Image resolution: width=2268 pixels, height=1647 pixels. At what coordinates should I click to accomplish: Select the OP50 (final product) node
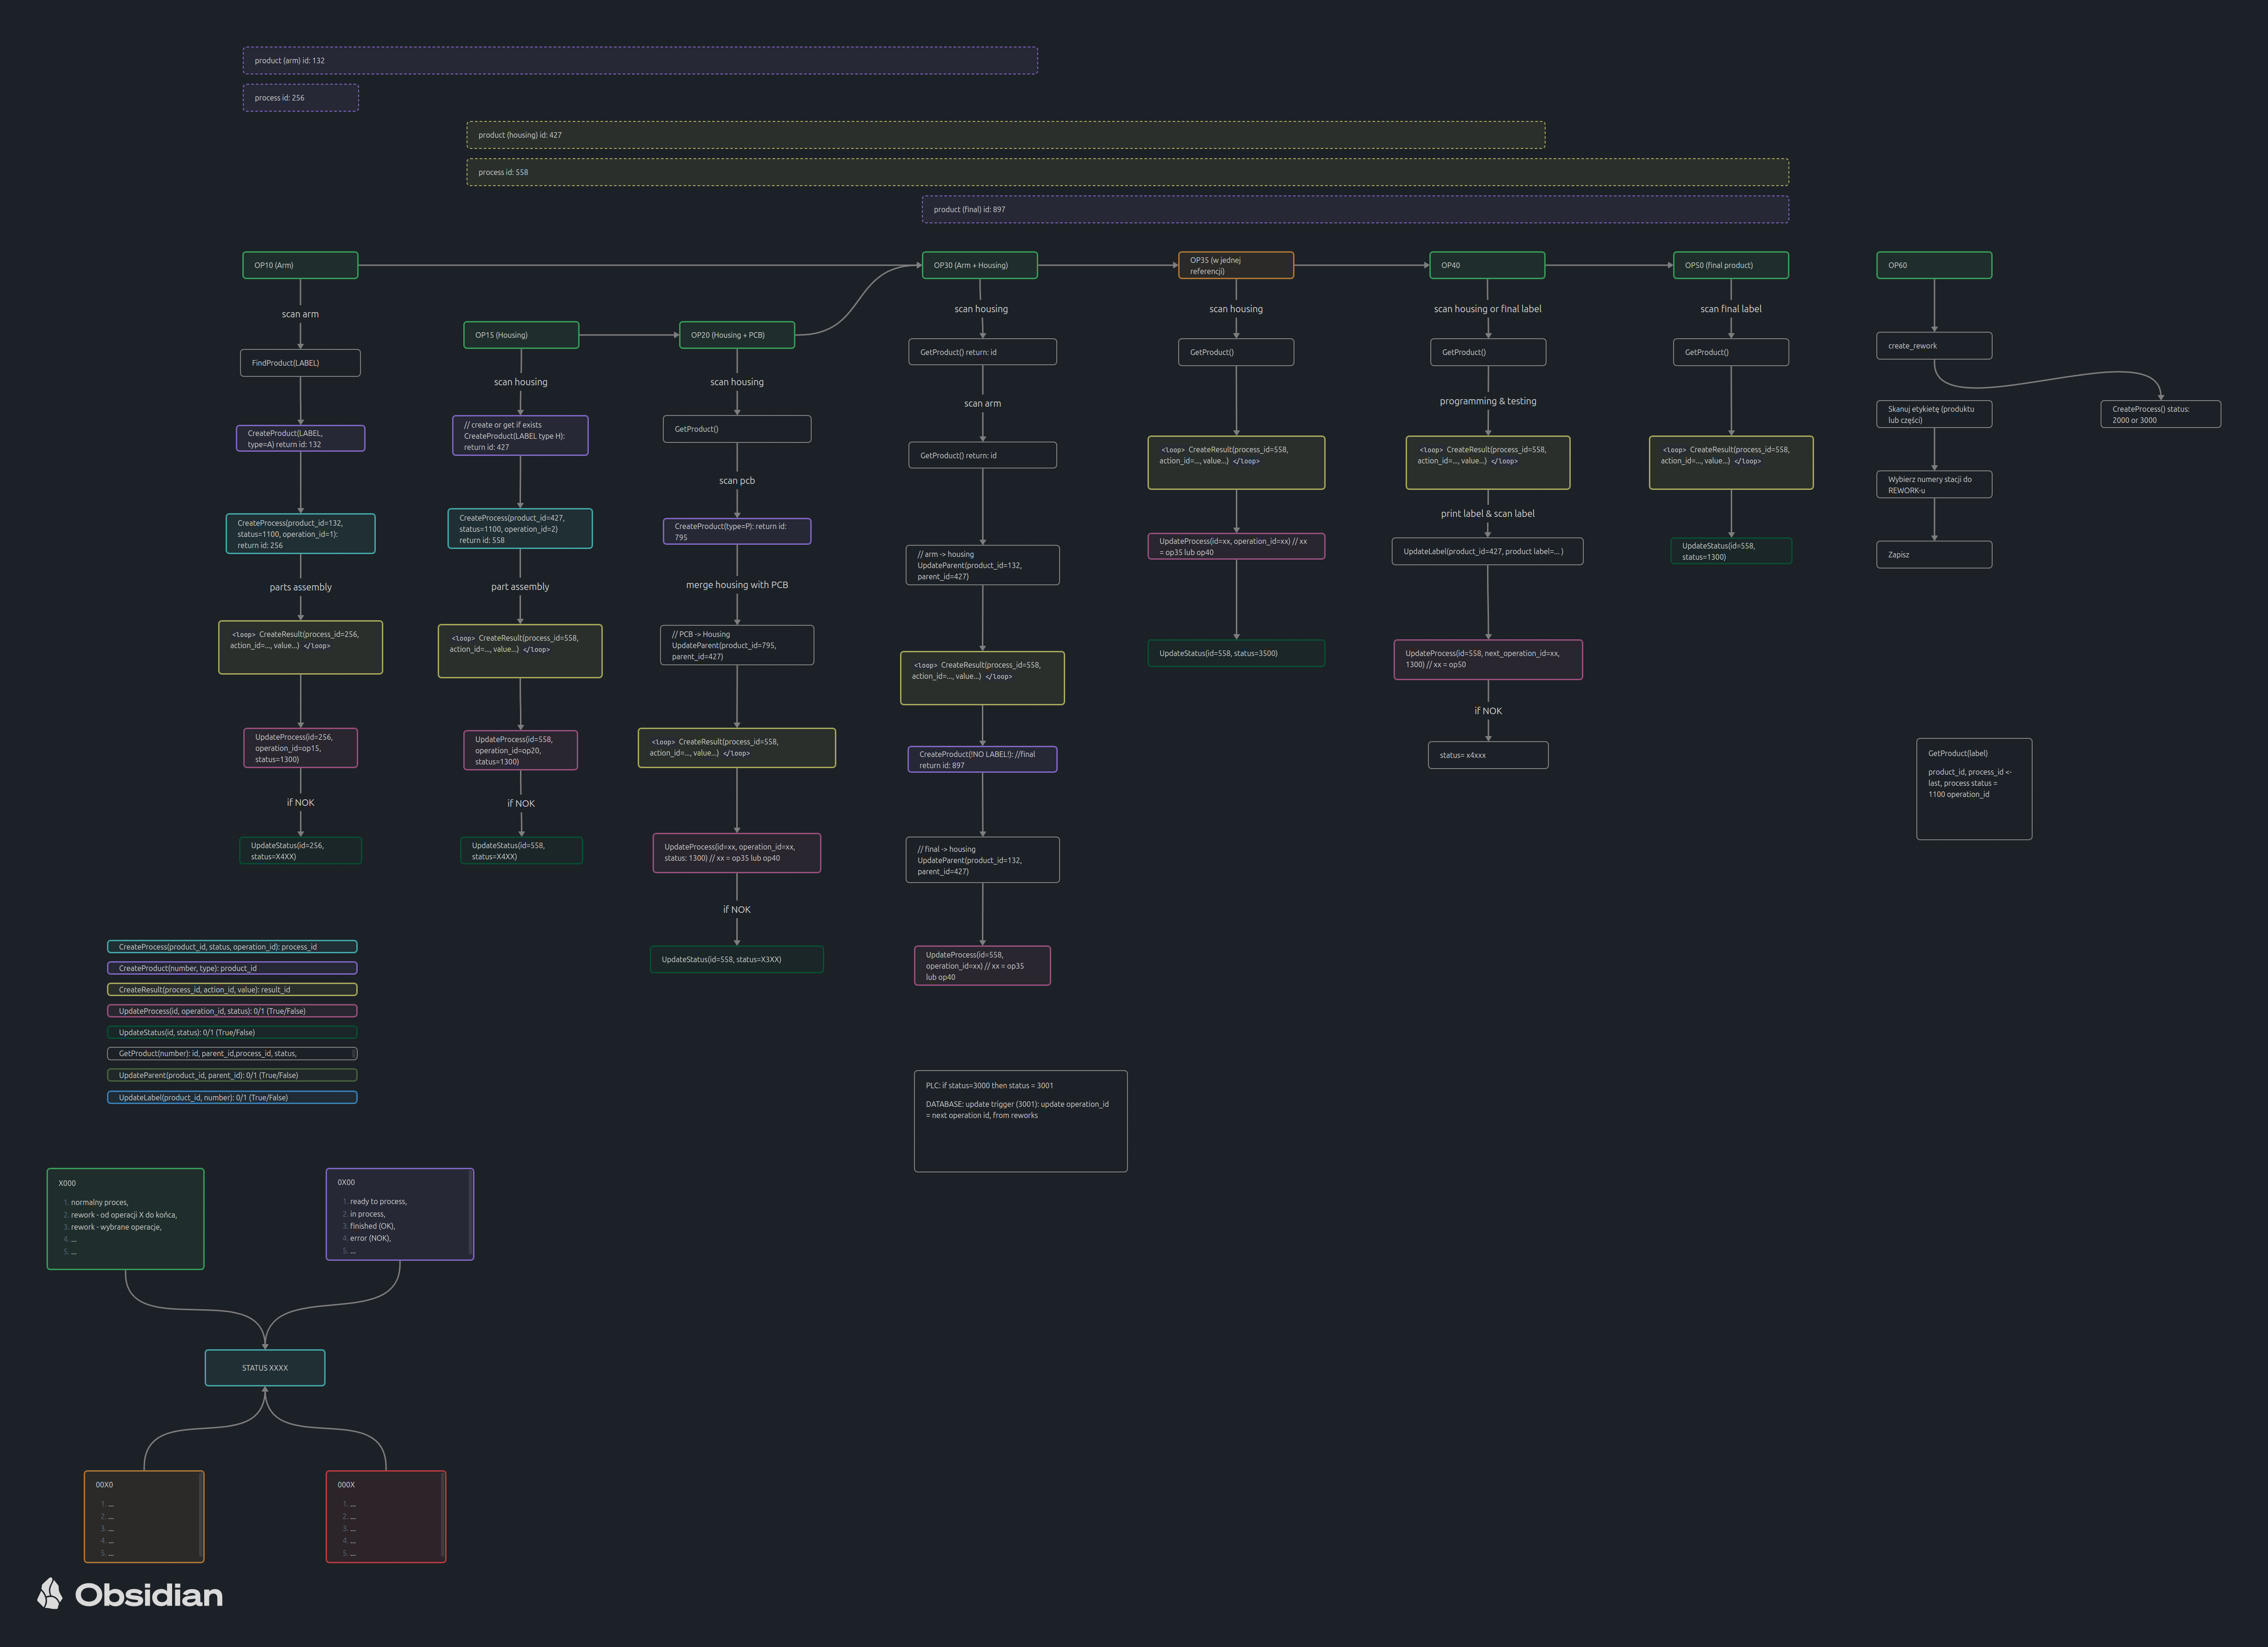1730,265
